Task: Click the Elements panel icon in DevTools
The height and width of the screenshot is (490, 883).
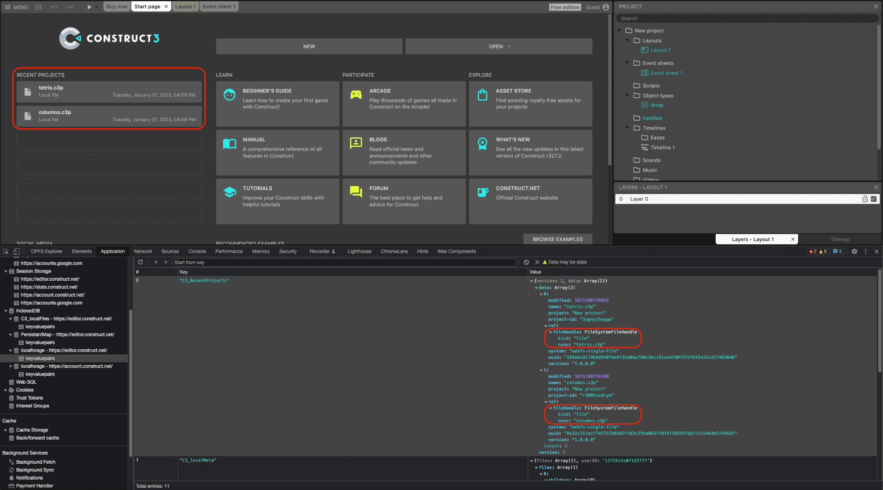Action: (x=81, y=251)
